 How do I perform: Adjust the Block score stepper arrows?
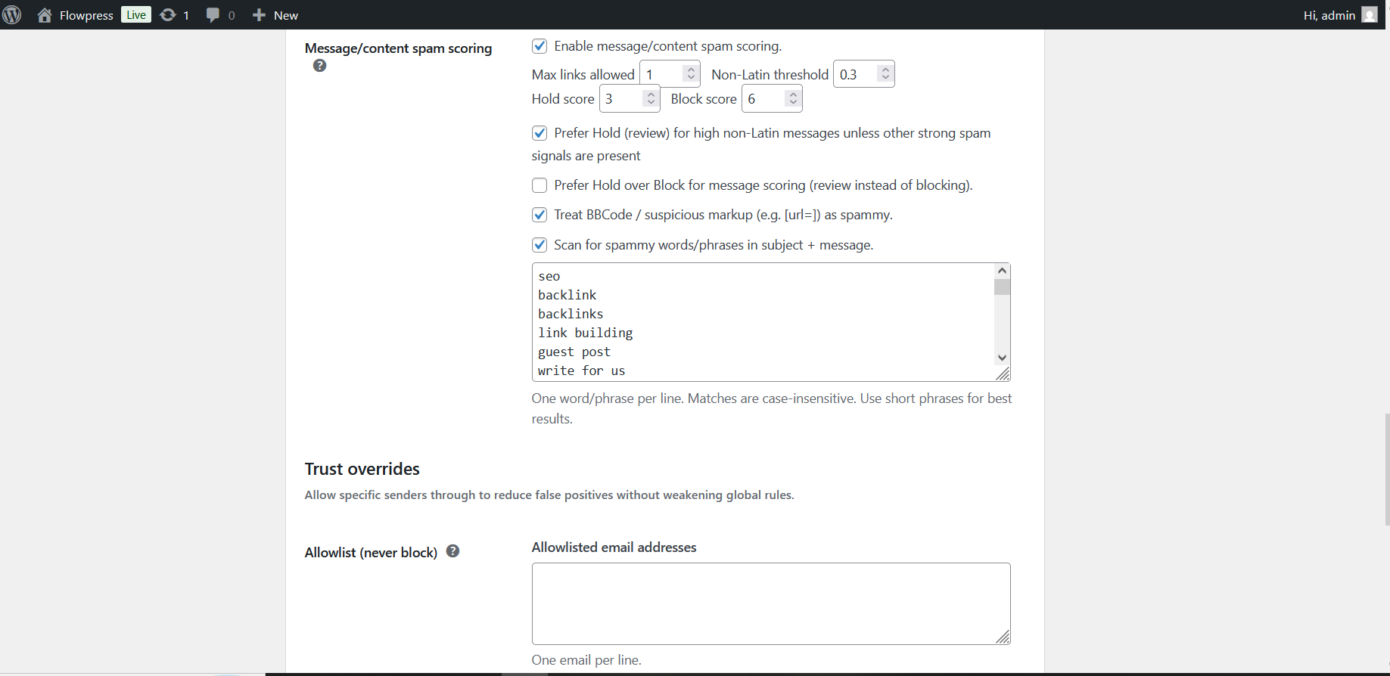pyautogui.click(x=793, y=98)
